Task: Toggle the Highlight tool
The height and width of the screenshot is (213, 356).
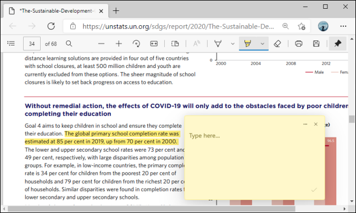Action: tap(247, 43)
